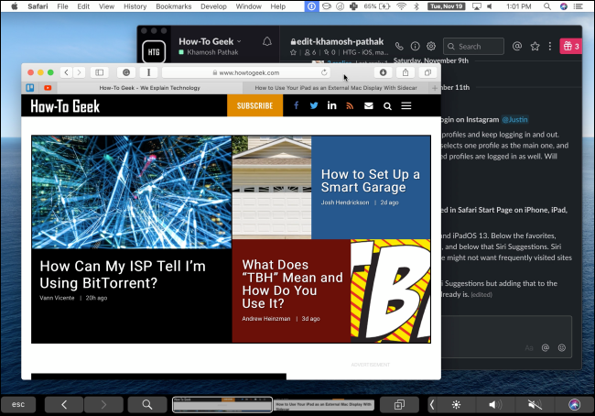Open 'How to Set Up a Smart Garage' article
The image size is (595, 416).
point(371,181)
